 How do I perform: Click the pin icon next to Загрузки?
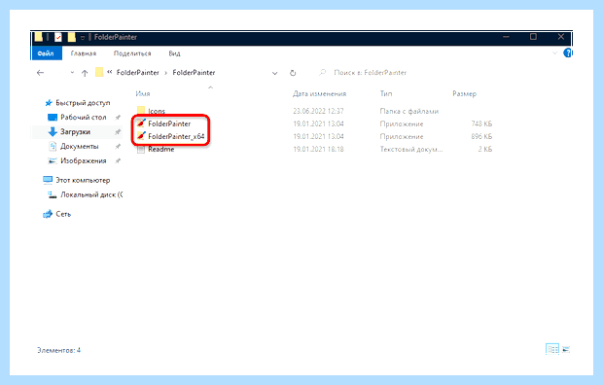[118, 132]
